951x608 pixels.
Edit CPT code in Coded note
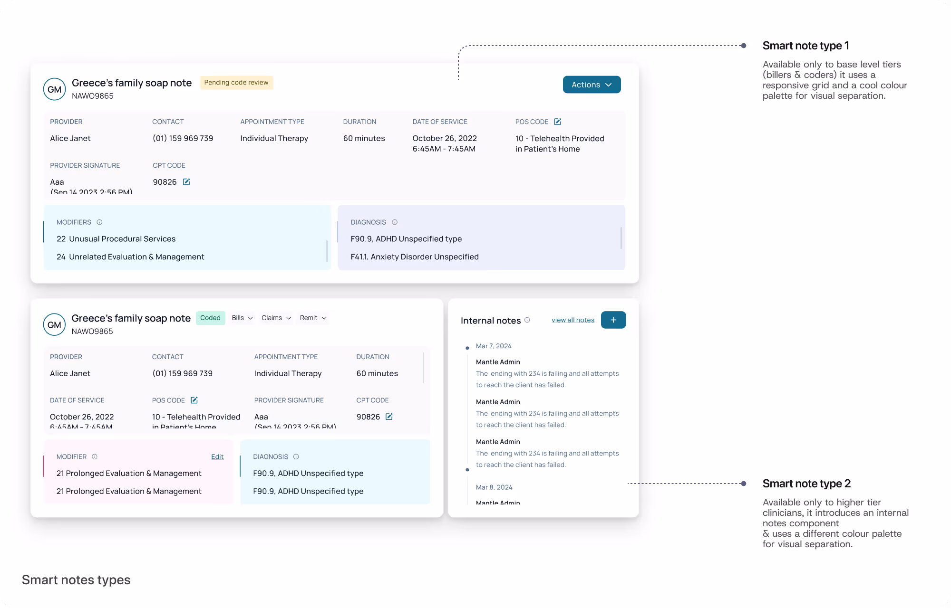(x=389, y=417)
